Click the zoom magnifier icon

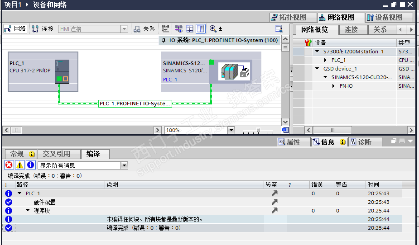coord(213,28)
